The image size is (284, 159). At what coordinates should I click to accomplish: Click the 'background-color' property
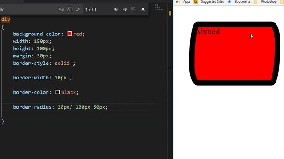36,34
